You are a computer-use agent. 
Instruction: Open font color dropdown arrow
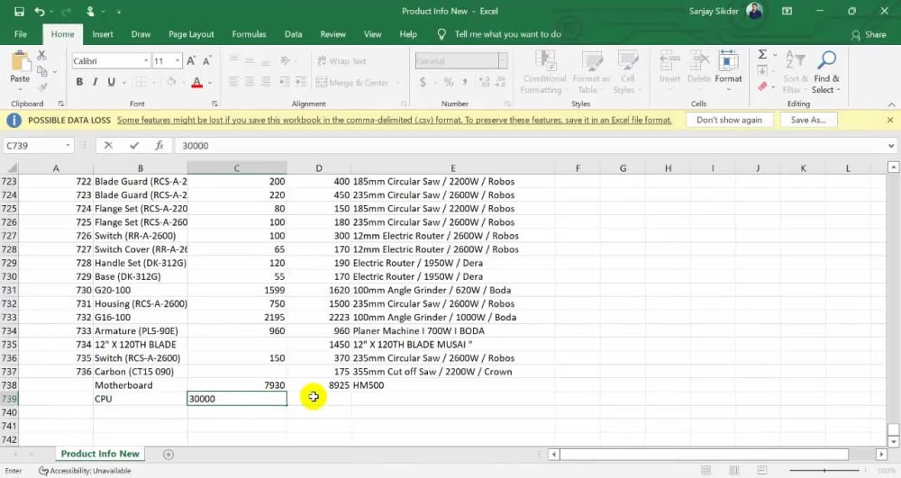[x=210, y=83]
